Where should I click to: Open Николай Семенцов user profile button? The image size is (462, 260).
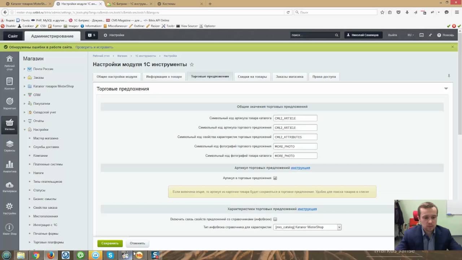(363, 35)
